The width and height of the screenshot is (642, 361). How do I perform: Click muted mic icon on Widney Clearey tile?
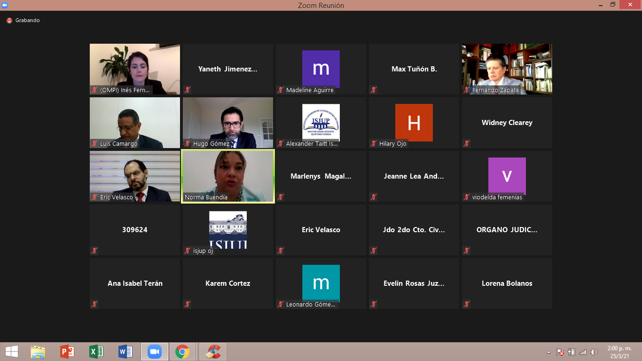coord(467,143)
